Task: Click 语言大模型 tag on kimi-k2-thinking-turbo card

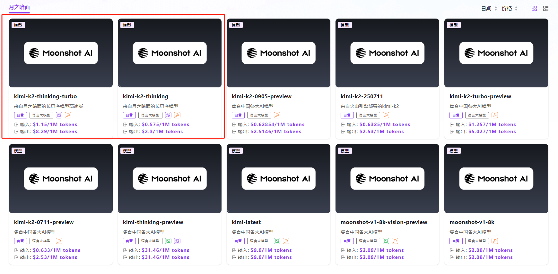Action: tap(41, 115)
